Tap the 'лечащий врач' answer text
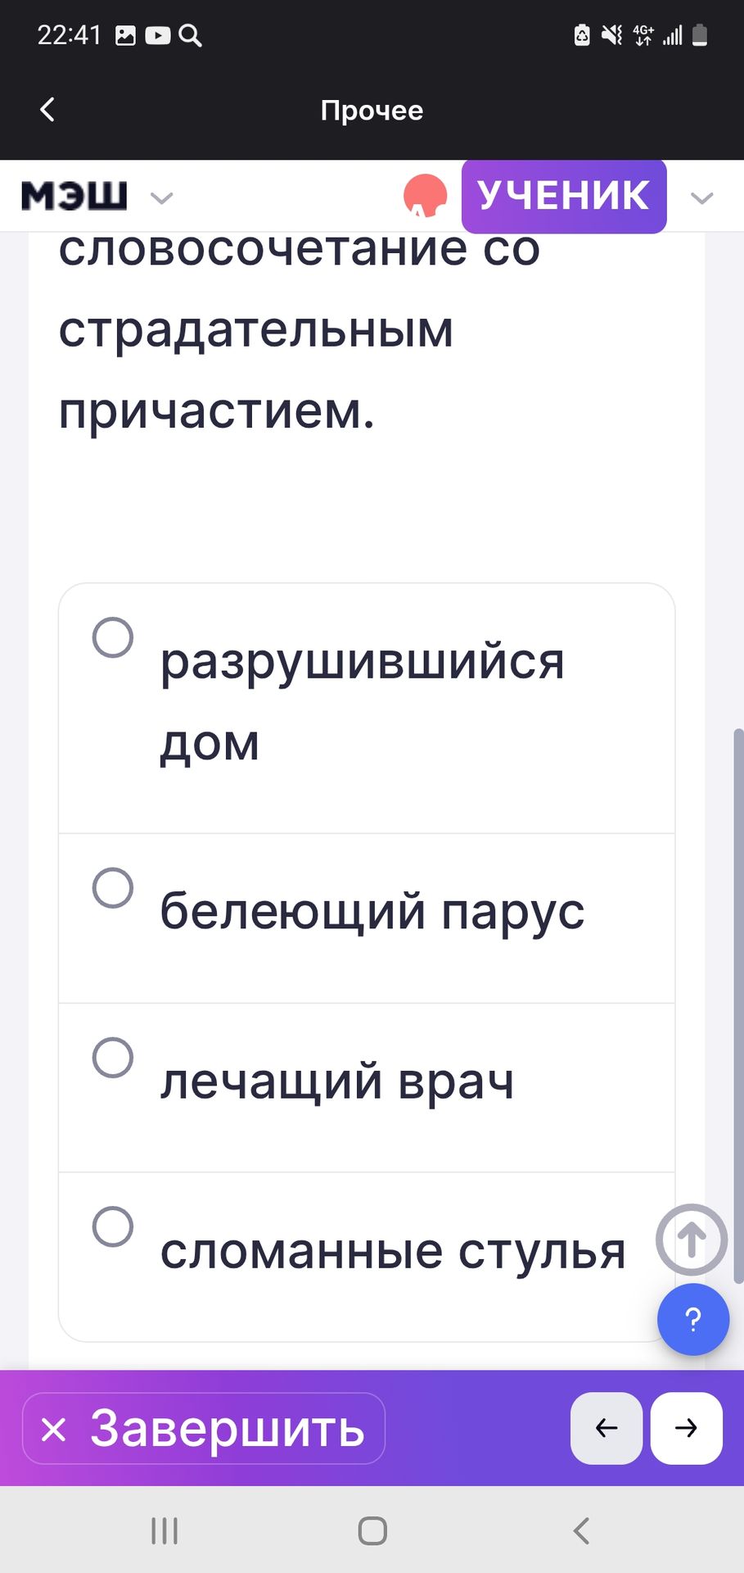744x1573 pixels. (336, 1081)
